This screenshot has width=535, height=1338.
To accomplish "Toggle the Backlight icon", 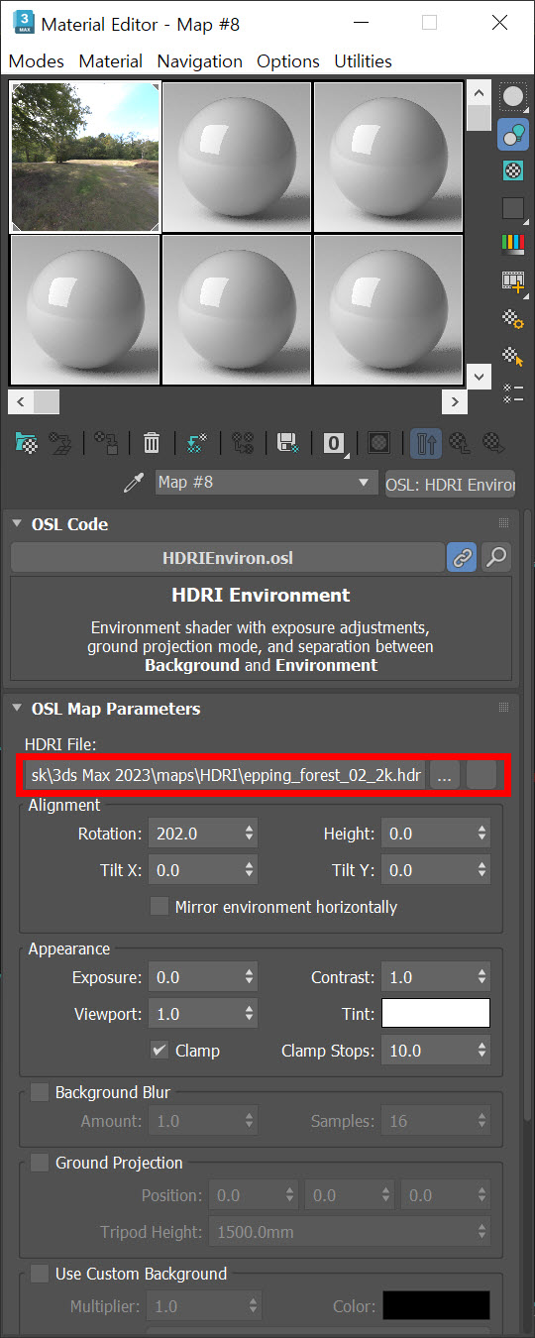I will 513,134.
